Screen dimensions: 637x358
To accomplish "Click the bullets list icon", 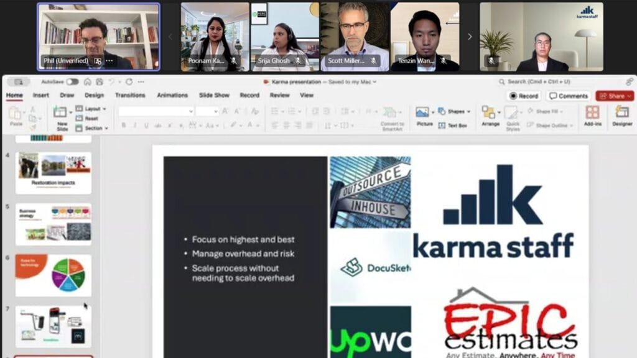I will [274, 111].
